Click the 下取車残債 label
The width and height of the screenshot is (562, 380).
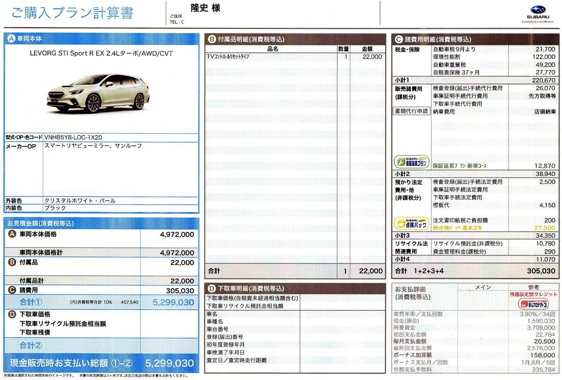coord(35,332)
